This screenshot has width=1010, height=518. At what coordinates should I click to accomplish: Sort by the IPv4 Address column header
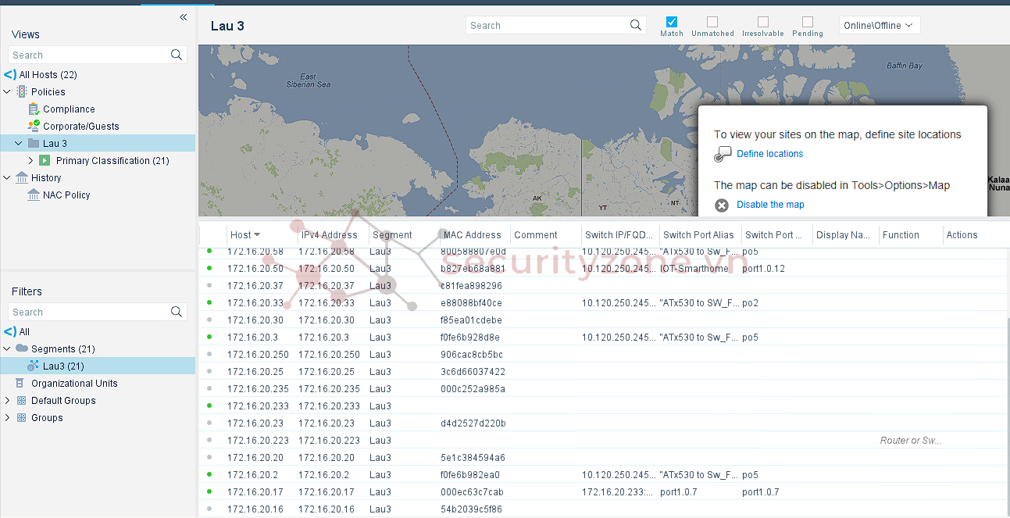point(329,235)
